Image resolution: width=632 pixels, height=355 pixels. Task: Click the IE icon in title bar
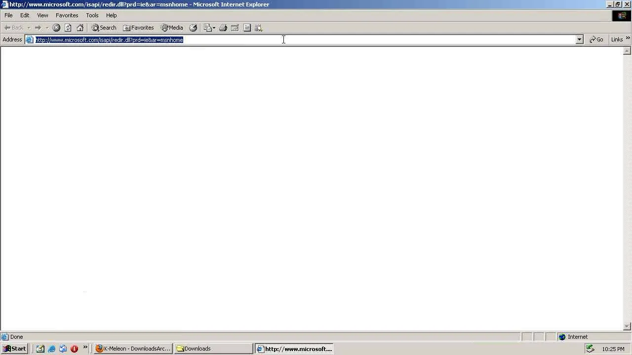tap(4, 4)
